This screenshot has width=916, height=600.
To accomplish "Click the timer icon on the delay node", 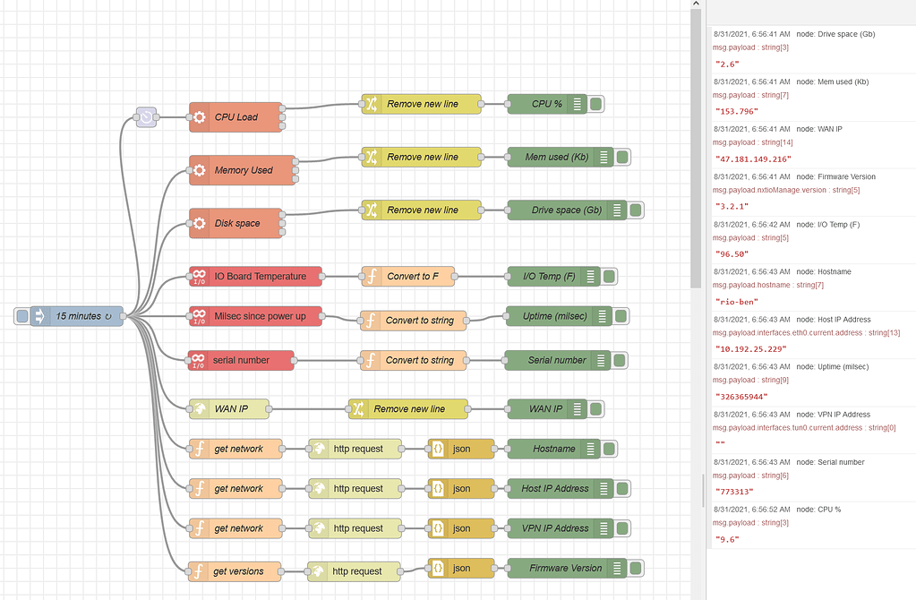I will [x=145, y=117].
